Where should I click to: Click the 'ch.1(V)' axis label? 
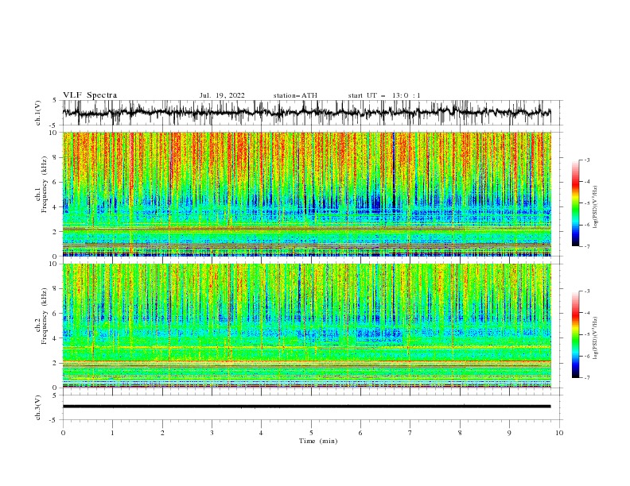point(38,113)
